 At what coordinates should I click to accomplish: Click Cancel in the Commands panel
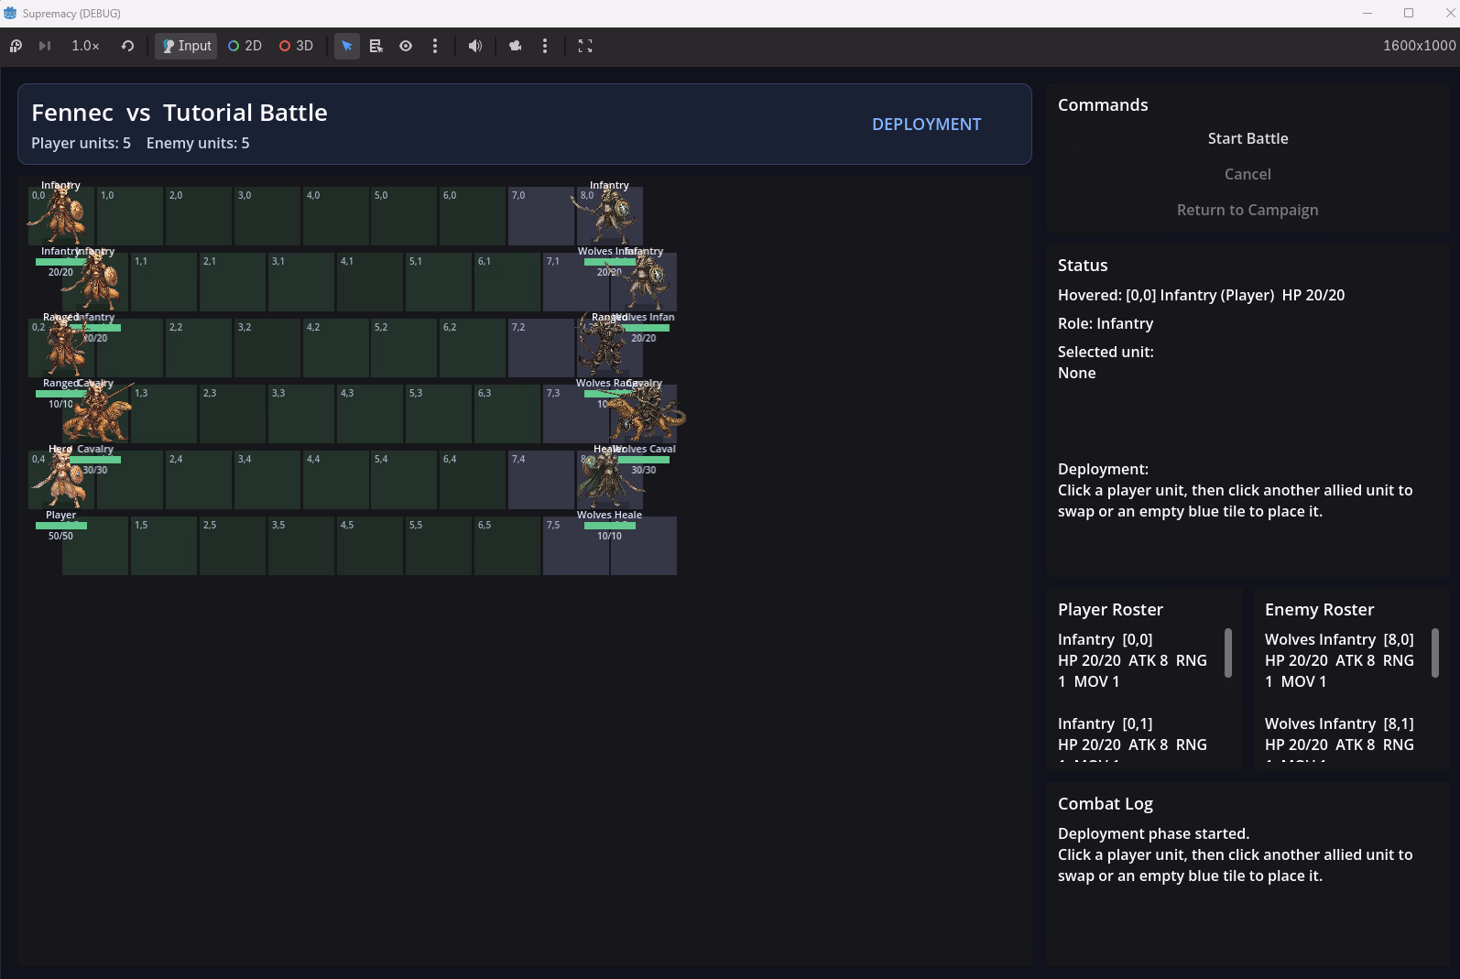(x=1247, y=174)
